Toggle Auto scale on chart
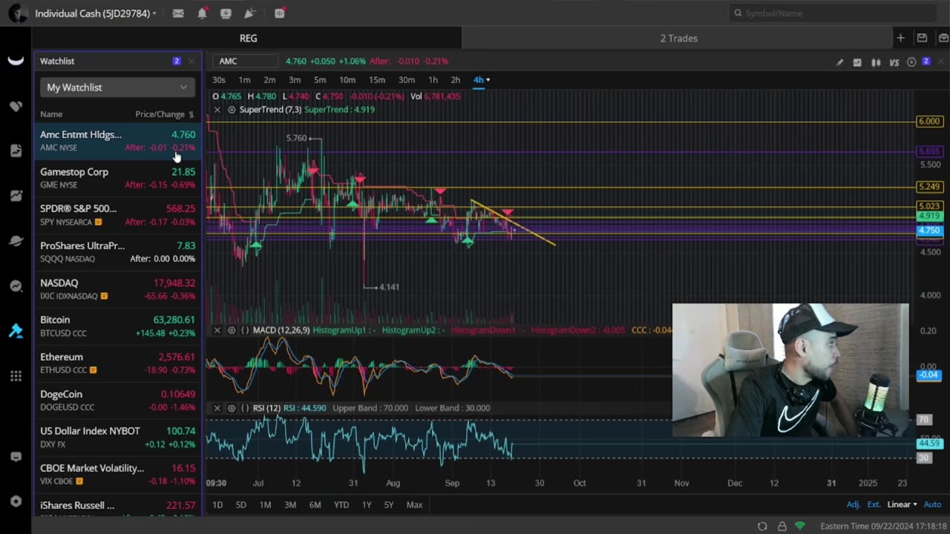The height and width of the screenshot is (534, 950). pos(931,504)
